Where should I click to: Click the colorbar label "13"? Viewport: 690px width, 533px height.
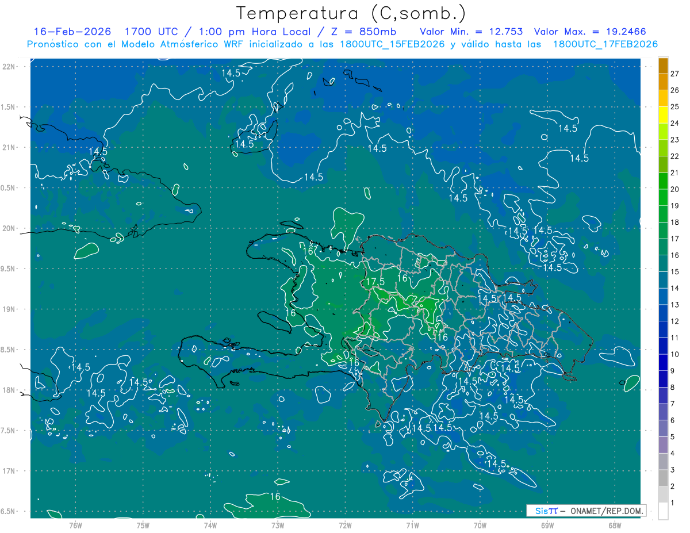(675, 305)
